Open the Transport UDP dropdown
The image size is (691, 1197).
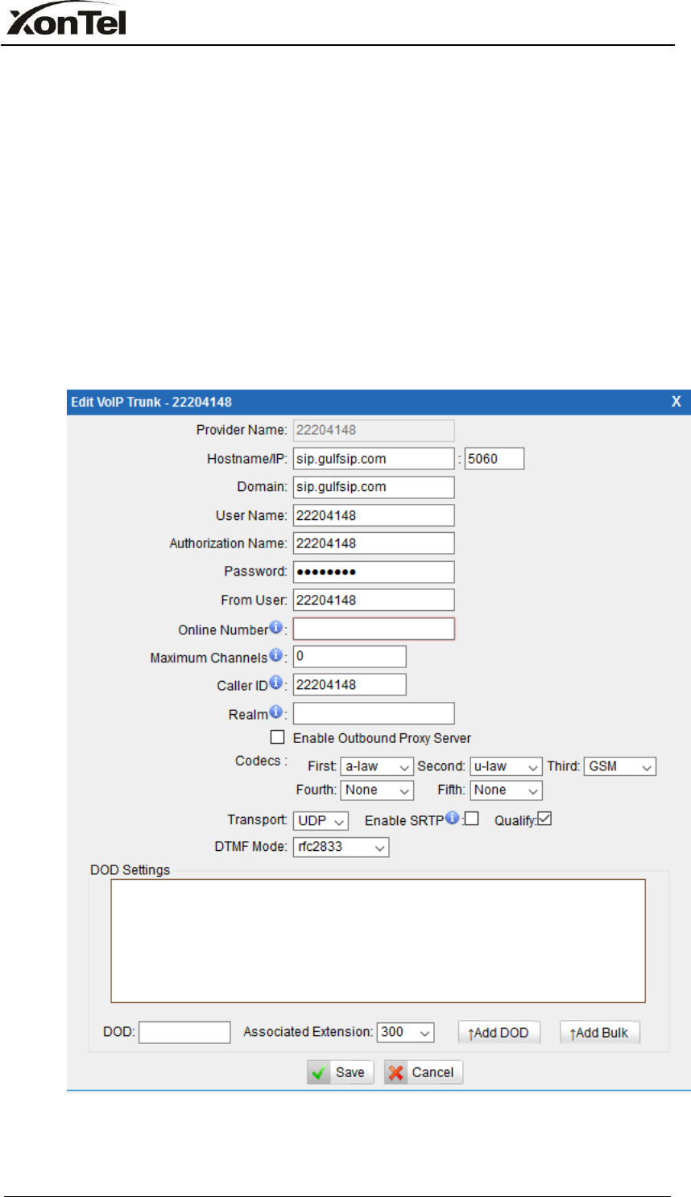[x=321, y=821]
